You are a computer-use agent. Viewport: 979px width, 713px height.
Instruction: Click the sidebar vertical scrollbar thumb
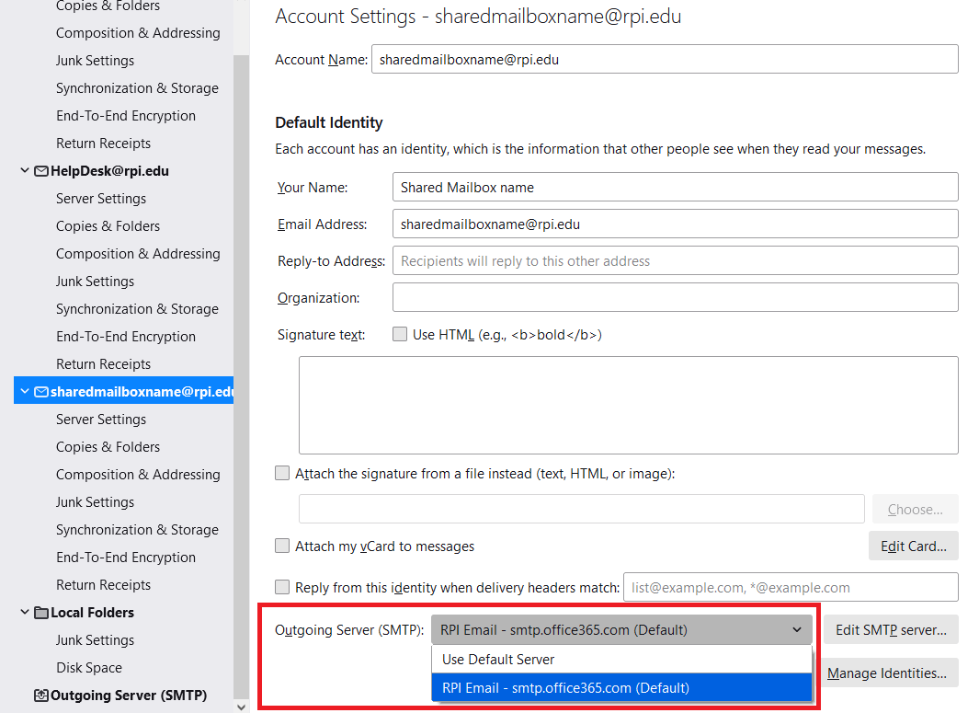tap(241, 377)
